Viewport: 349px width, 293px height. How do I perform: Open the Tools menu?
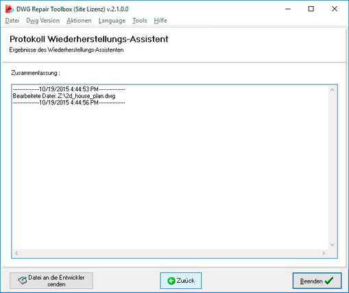(140, 21)
